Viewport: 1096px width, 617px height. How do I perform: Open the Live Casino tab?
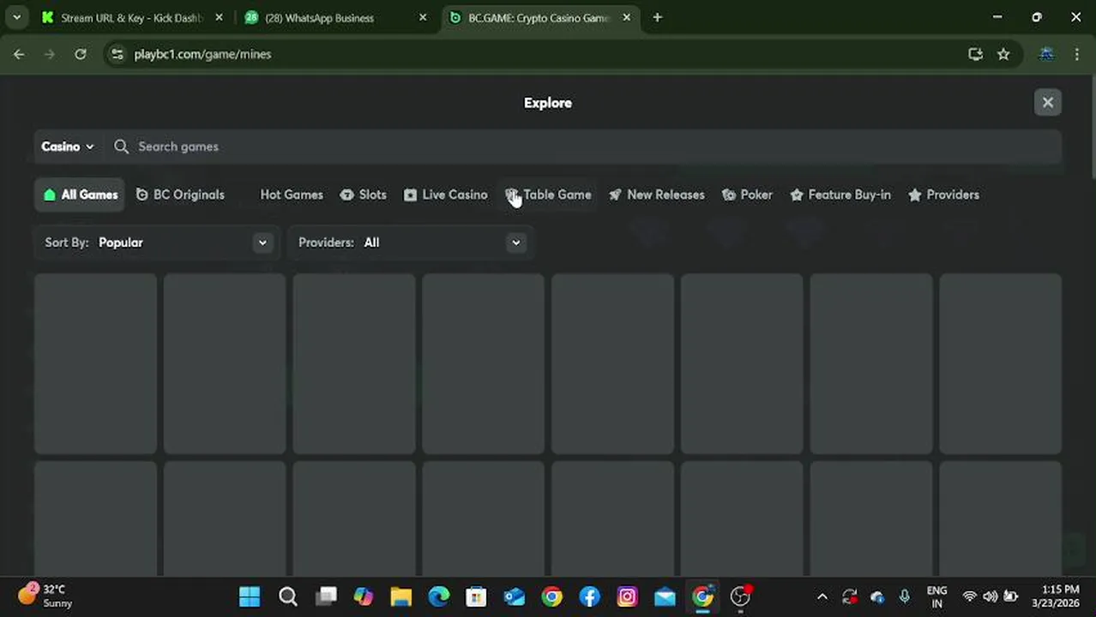(x=445, y=195)
